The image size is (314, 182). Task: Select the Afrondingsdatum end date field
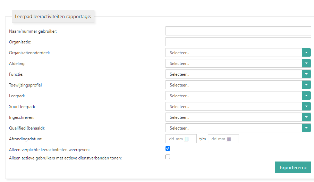[x=223, y=139]
